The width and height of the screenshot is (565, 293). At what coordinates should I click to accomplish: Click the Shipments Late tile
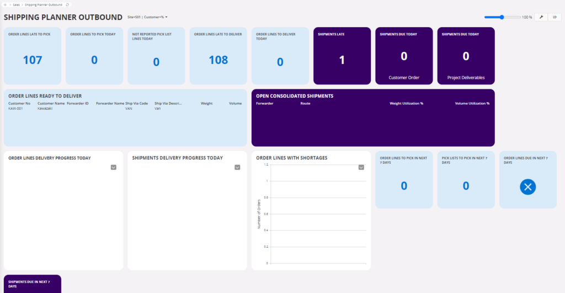click(342, 56)
